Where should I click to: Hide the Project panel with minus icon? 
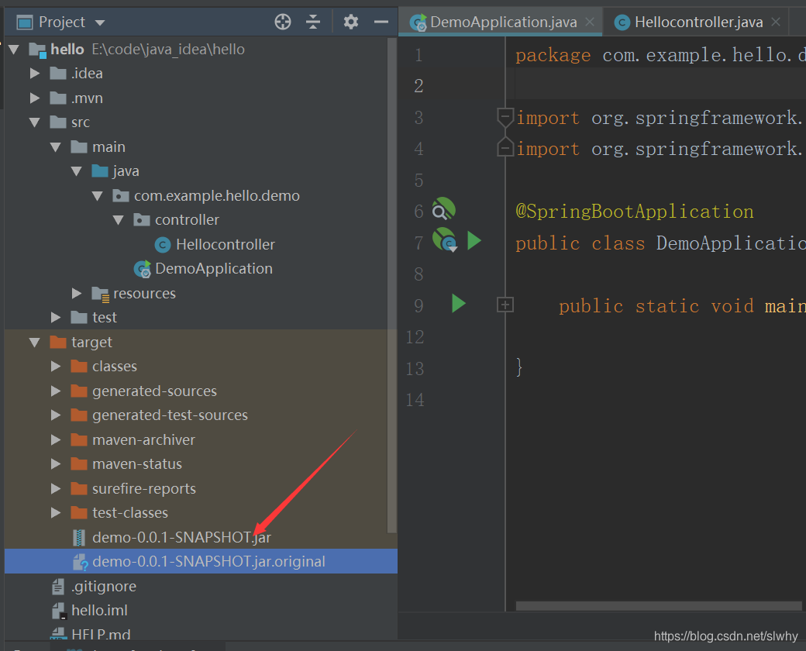(381, 22)
